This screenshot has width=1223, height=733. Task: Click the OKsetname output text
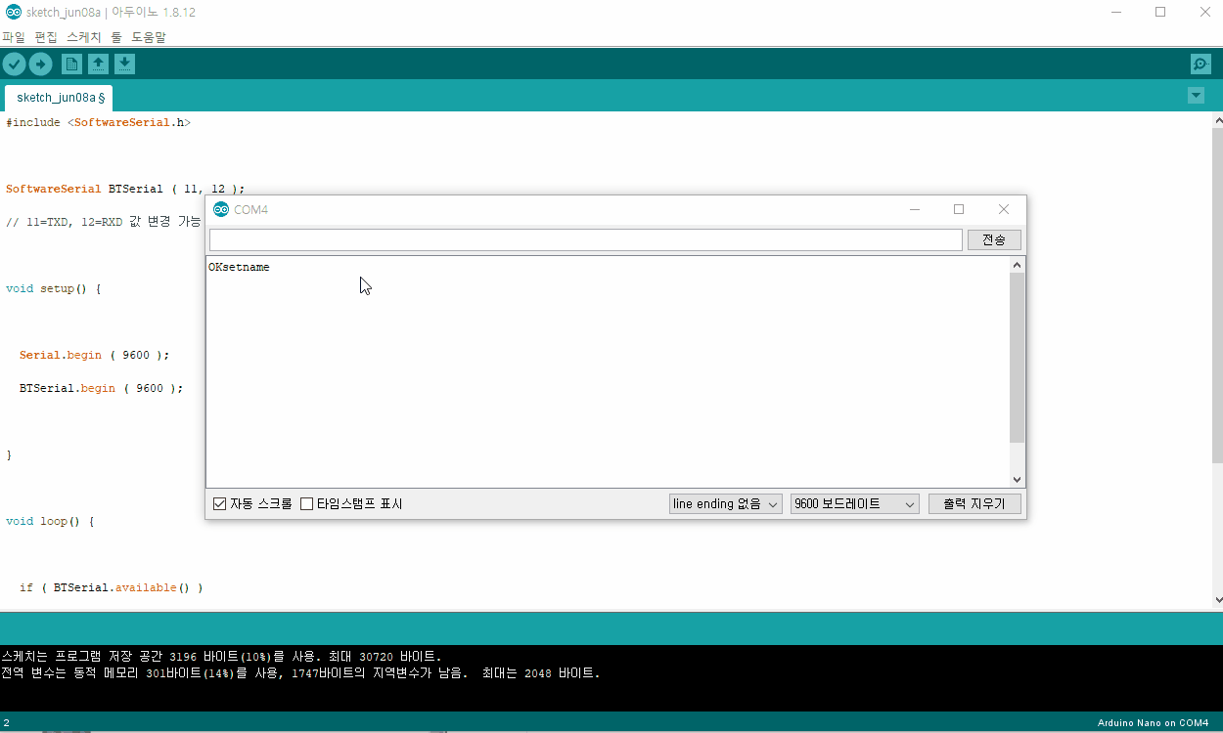(239, 267)
